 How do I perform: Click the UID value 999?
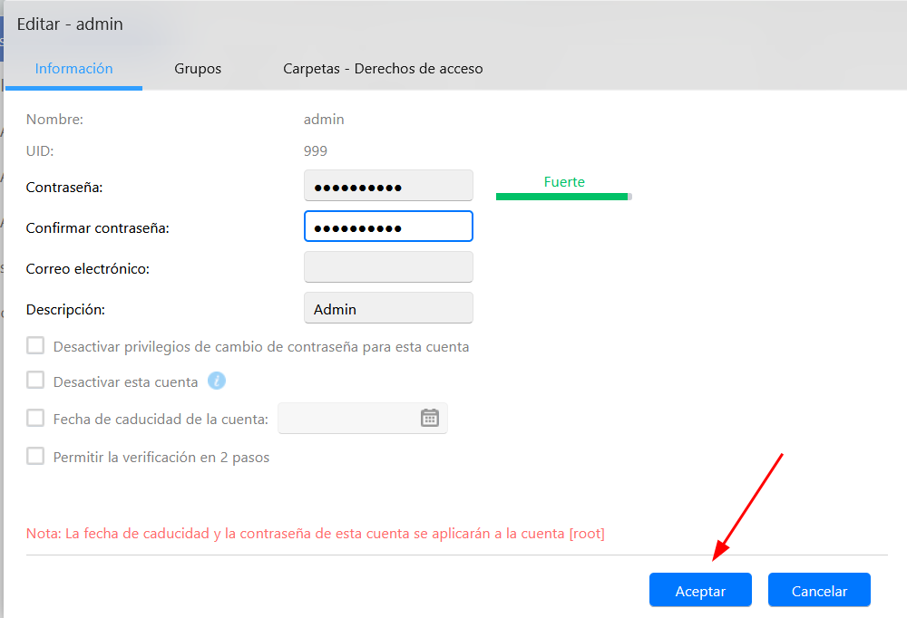(x=316, y=151)
